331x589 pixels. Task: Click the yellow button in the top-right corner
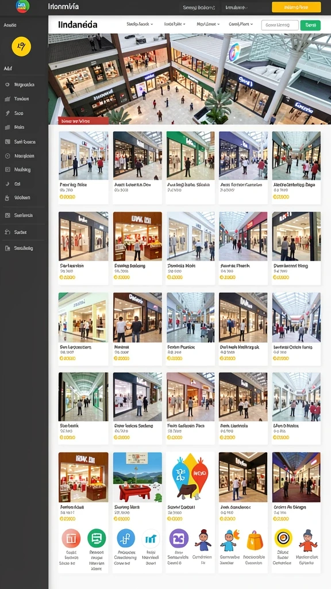coord(296,7)
